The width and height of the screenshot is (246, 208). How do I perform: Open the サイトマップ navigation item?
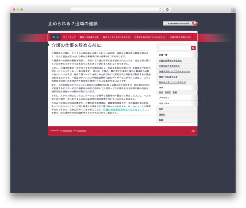point(69,37)
